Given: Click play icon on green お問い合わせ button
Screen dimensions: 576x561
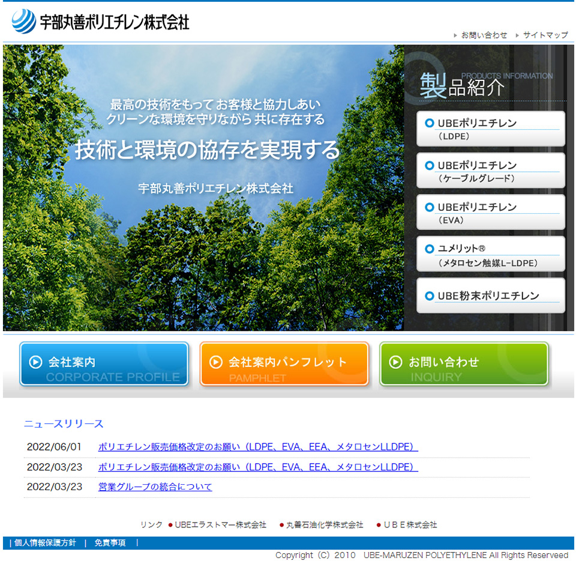Looking at the screenshot, I should [395, 362].
